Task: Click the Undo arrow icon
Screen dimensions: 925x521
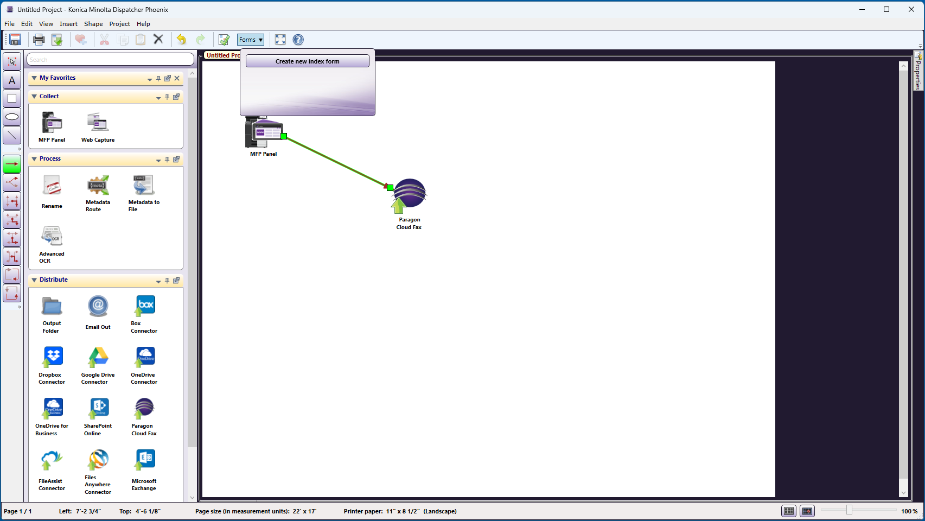Action: coord(181,40)
